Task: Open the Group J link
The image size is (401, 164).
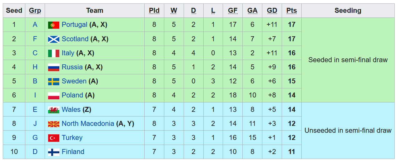Action: [x=35, y=124]
